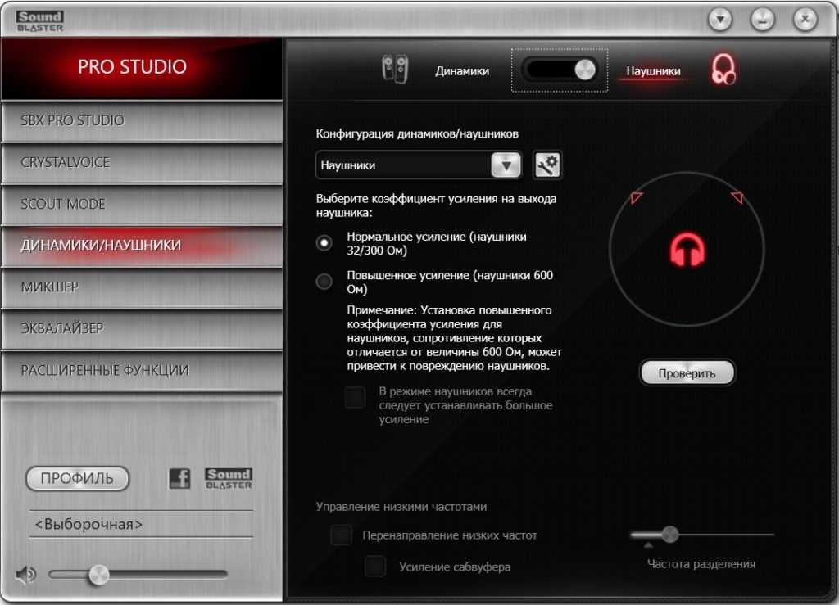Click the ПРОФИЛЬ button
Image resolution: width=839 pixels, height=605 pixels.
point(77,479)
